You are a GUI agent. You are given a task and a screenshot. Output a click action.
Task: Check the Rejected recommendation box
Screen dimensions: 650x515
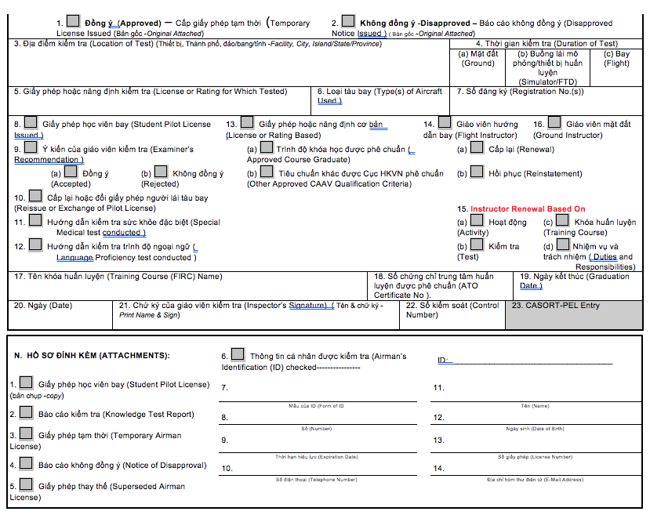tap(161, 171)
